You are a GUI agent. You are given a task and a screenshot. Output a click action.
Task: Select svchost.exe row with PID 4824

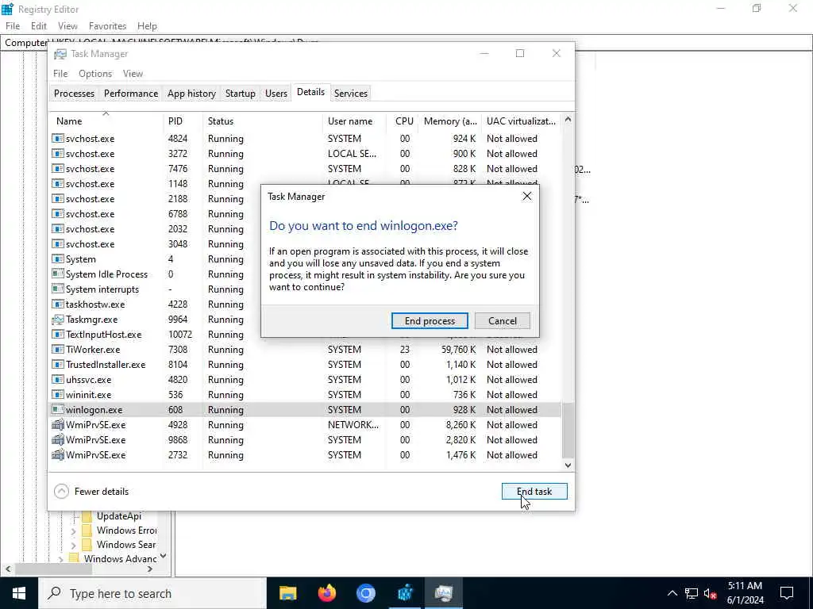(306, 138)
